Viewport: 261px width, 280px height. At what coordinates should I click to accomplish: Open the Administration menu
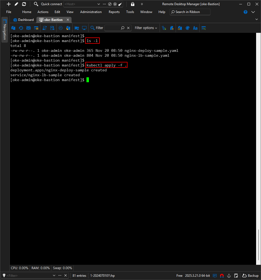[x=91, y=12]
